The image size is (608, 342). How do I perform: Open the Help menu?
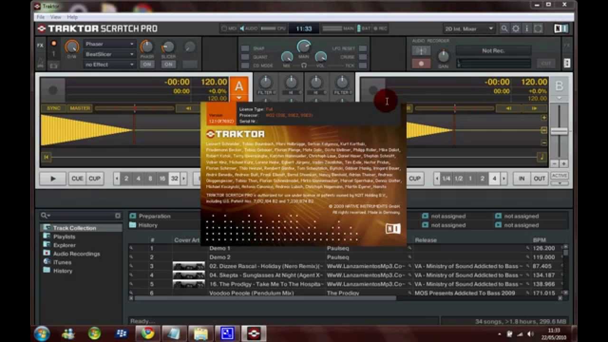(72, 17)
